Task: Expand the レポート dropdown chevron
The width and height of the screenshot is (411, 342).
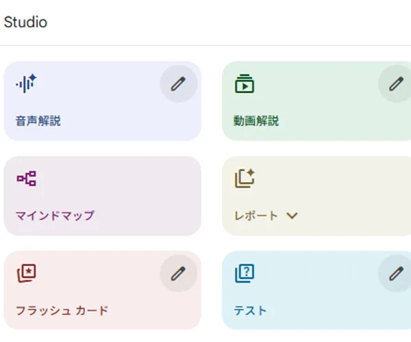Action: (292, 216)
